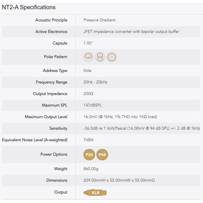
Task: Click the 20Hz - 20kHz frequency value
Action: (95, 82)
